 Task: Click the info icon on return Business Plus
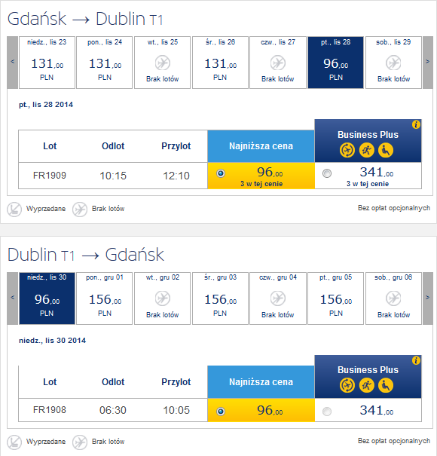click(x=416, y=360)
